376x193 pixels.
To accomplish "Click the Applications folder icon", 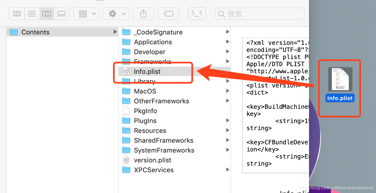I will pyautogui.click(x=126, y=42).
